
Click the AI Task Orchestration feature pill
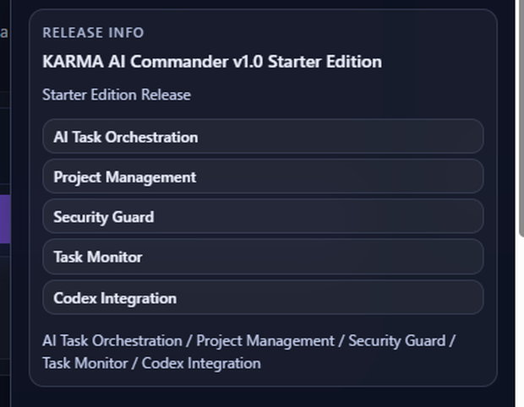[x=263, y=137]
